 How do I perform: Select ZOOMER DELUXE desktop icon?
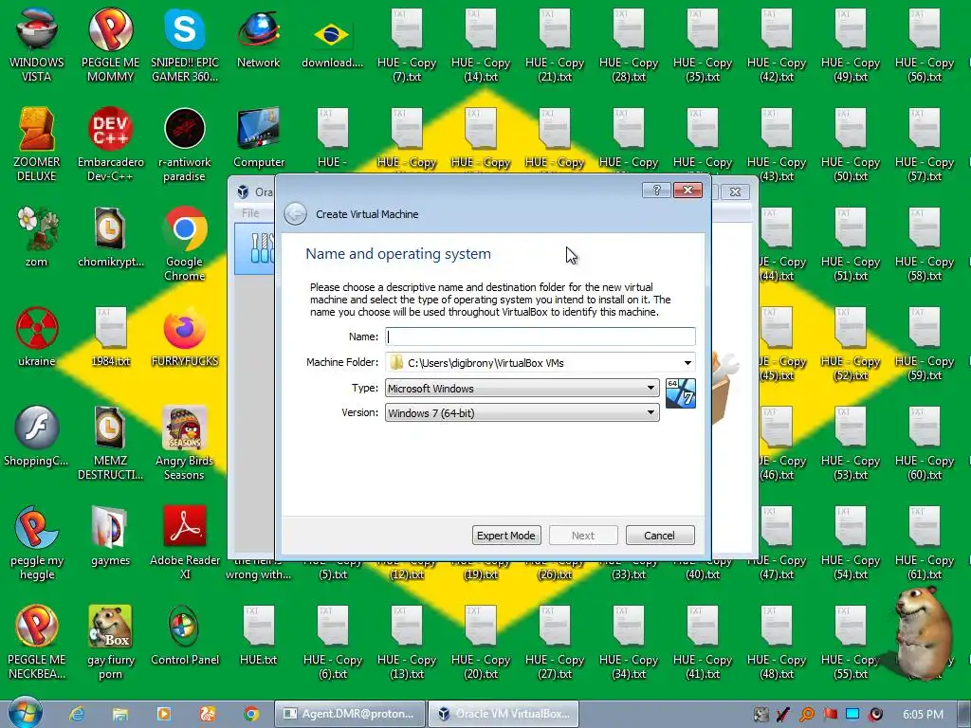click(x=37, y=144)
